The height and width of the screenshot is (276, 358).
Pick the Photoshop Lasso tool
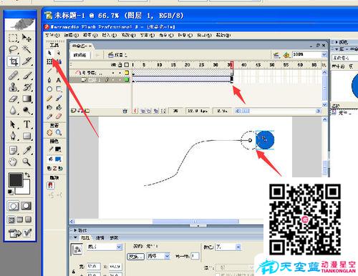point(13,49)
